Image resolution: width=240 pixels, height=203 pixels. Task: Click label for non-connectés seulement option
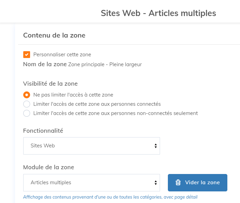pos(116,113)
